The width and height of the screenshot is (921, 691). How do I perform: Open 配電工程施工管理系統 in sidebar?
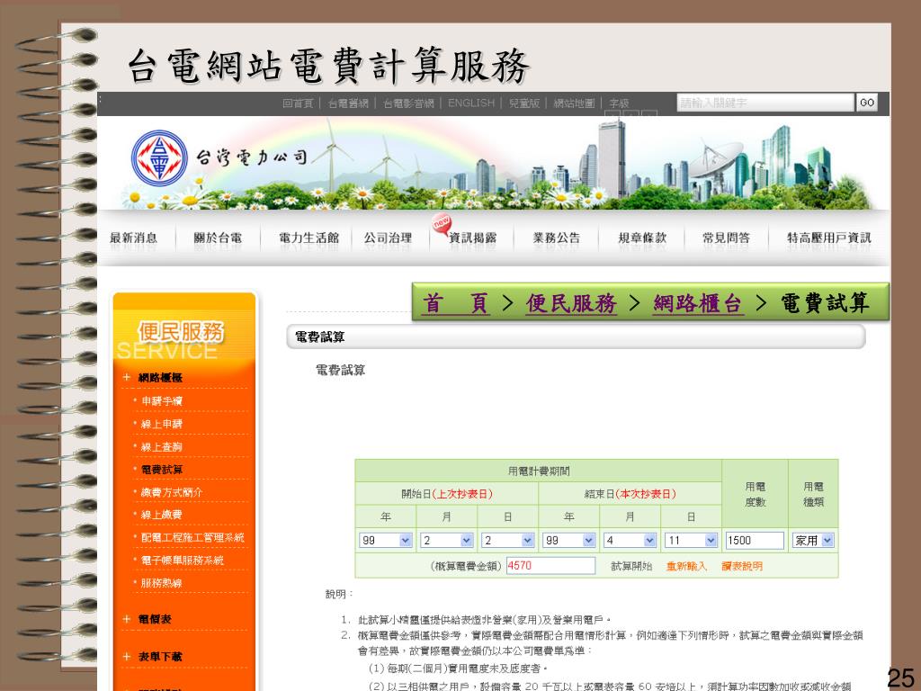(192, 538)
